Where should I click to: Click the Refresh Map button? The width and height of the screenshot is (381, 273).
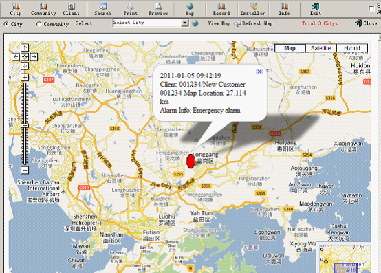pos(253,23)
